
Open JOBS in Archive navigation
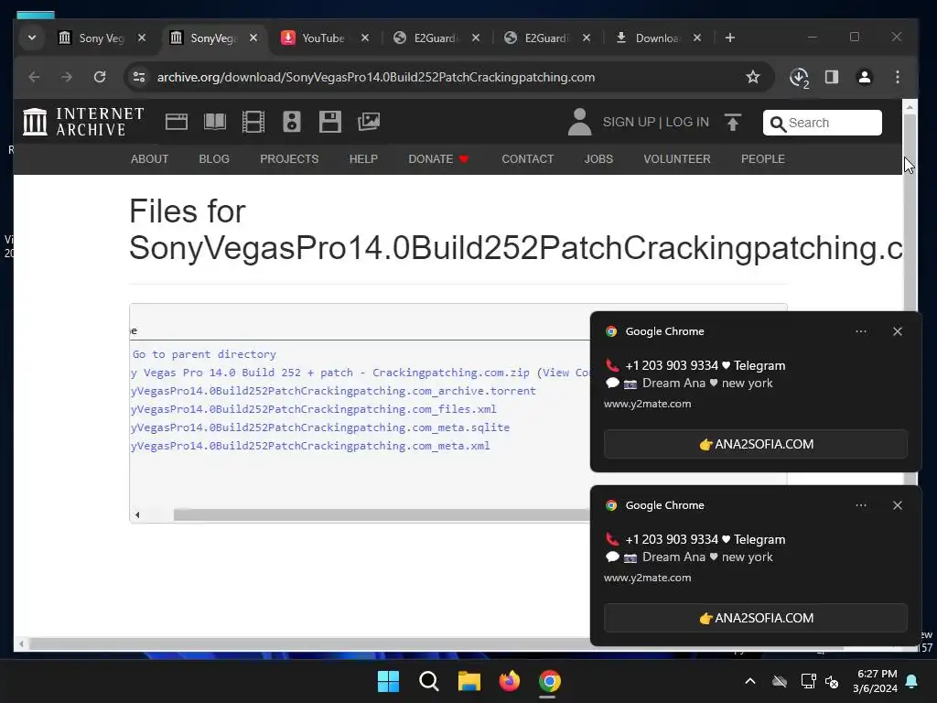598,159
